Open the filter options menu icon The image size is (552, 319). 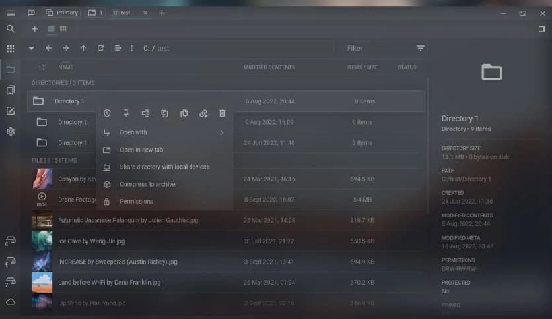pos(421,49)
